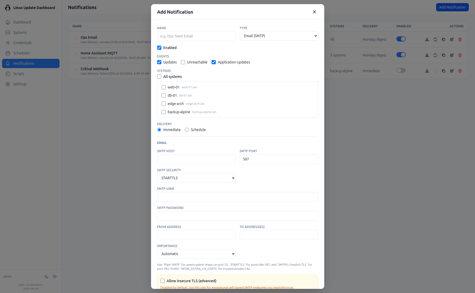
Task: Delete the Ops Email notification
Action: [460, 39]
